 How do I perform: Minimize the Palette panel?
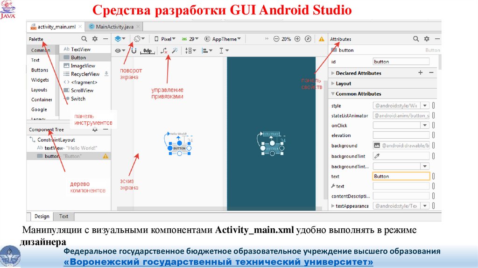click(x=105, y=39)
